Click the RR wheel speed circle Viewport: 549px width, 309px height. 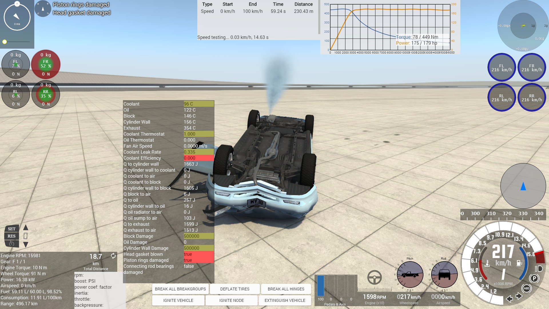532,98
